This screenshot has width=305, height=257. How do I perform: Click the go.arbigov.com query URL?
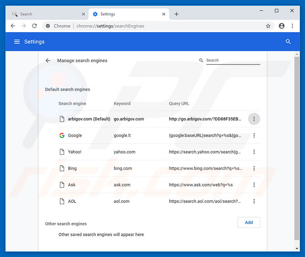(205, 119)
